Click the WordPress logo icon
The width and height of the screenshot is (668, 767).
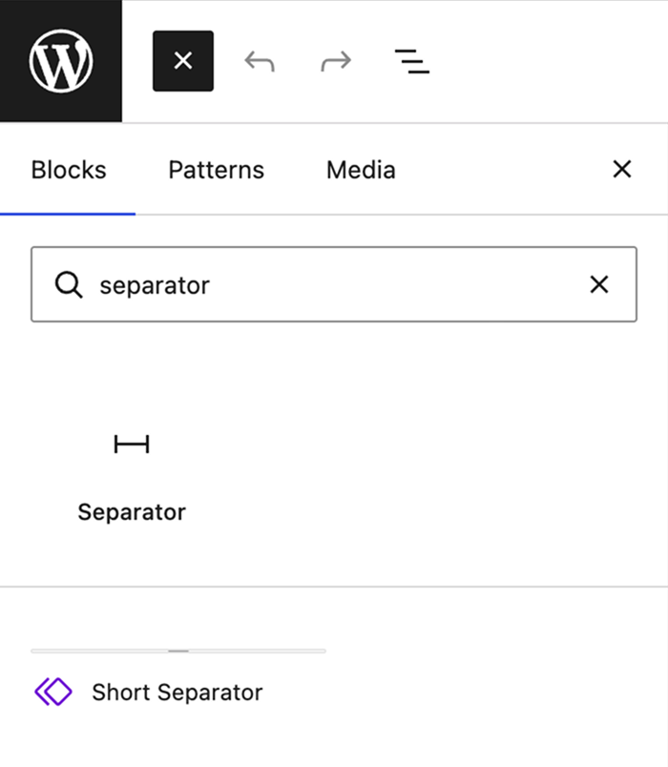coord(59,60)
